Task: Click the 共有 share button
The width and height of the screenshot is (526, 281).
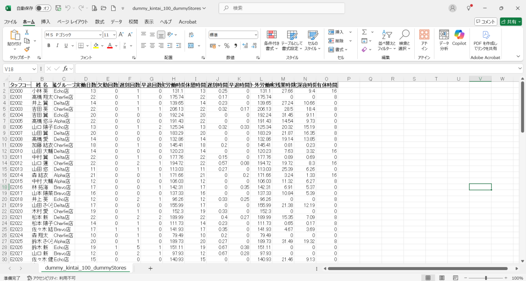Action: 511,21
